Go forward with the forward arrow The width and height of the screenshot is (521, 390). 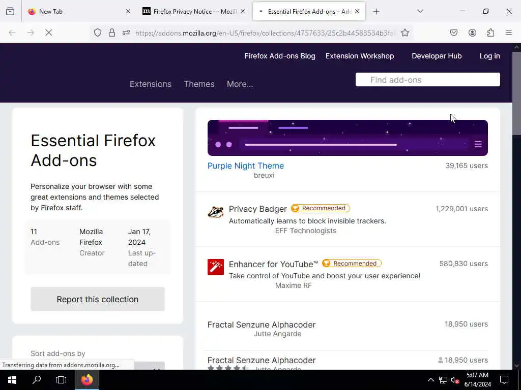[x=31, y=32]
